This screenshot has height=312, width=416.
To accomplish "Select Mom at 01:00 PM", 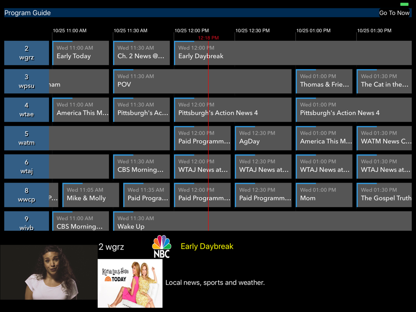I will click(x=324, y=195).
